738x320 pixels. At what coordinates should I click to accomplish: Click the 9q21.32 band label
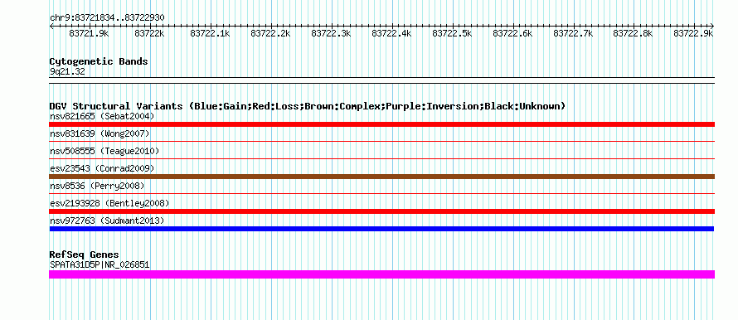tap(67, 71)
